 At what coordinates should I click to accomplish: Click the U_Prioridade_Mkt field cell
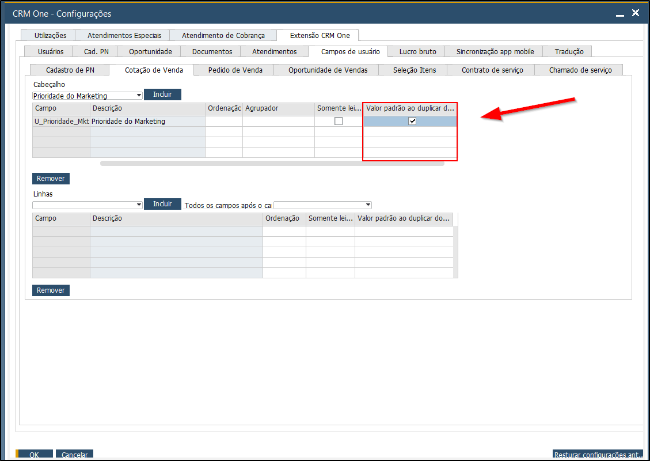62,121
